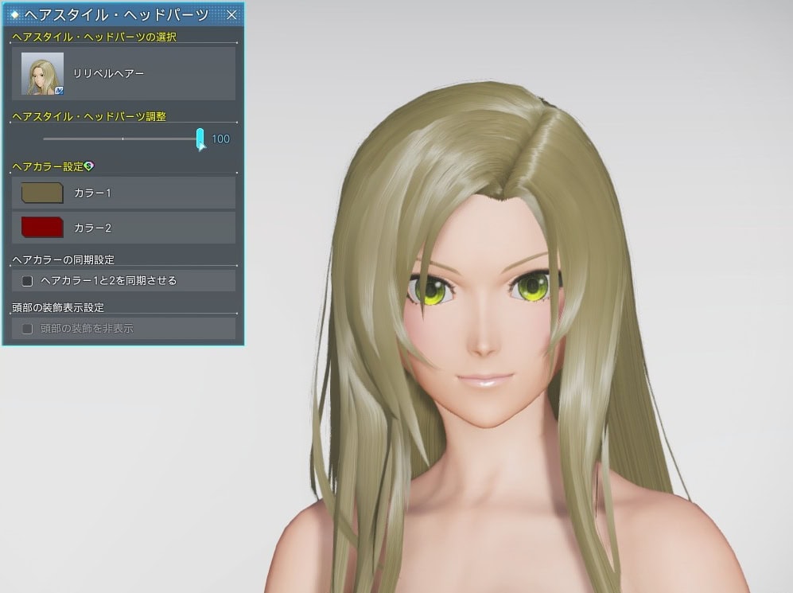Screen dimensions: 793x593
Task: Open the dark red カラー2 color swatch
Action: tap(42, 228)
